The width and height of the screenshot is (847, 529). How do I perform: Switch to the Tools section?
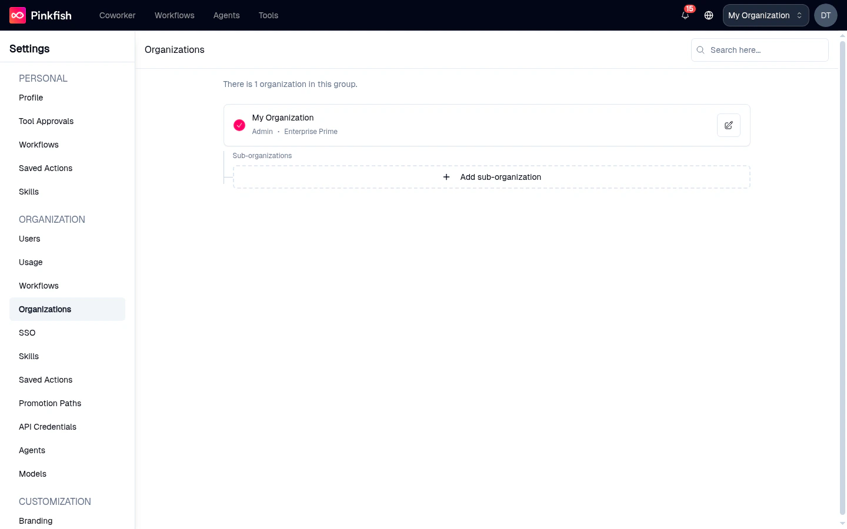coord(268,15)
